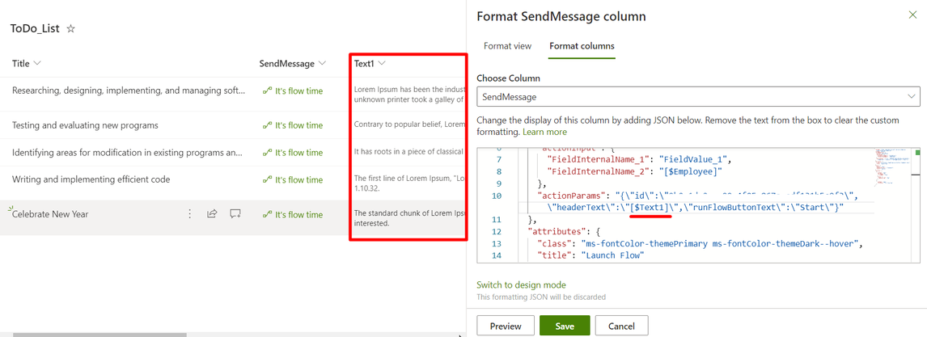Expand the Title column header menu
This screenshot has width=927, height=337.
pos(37,64)
